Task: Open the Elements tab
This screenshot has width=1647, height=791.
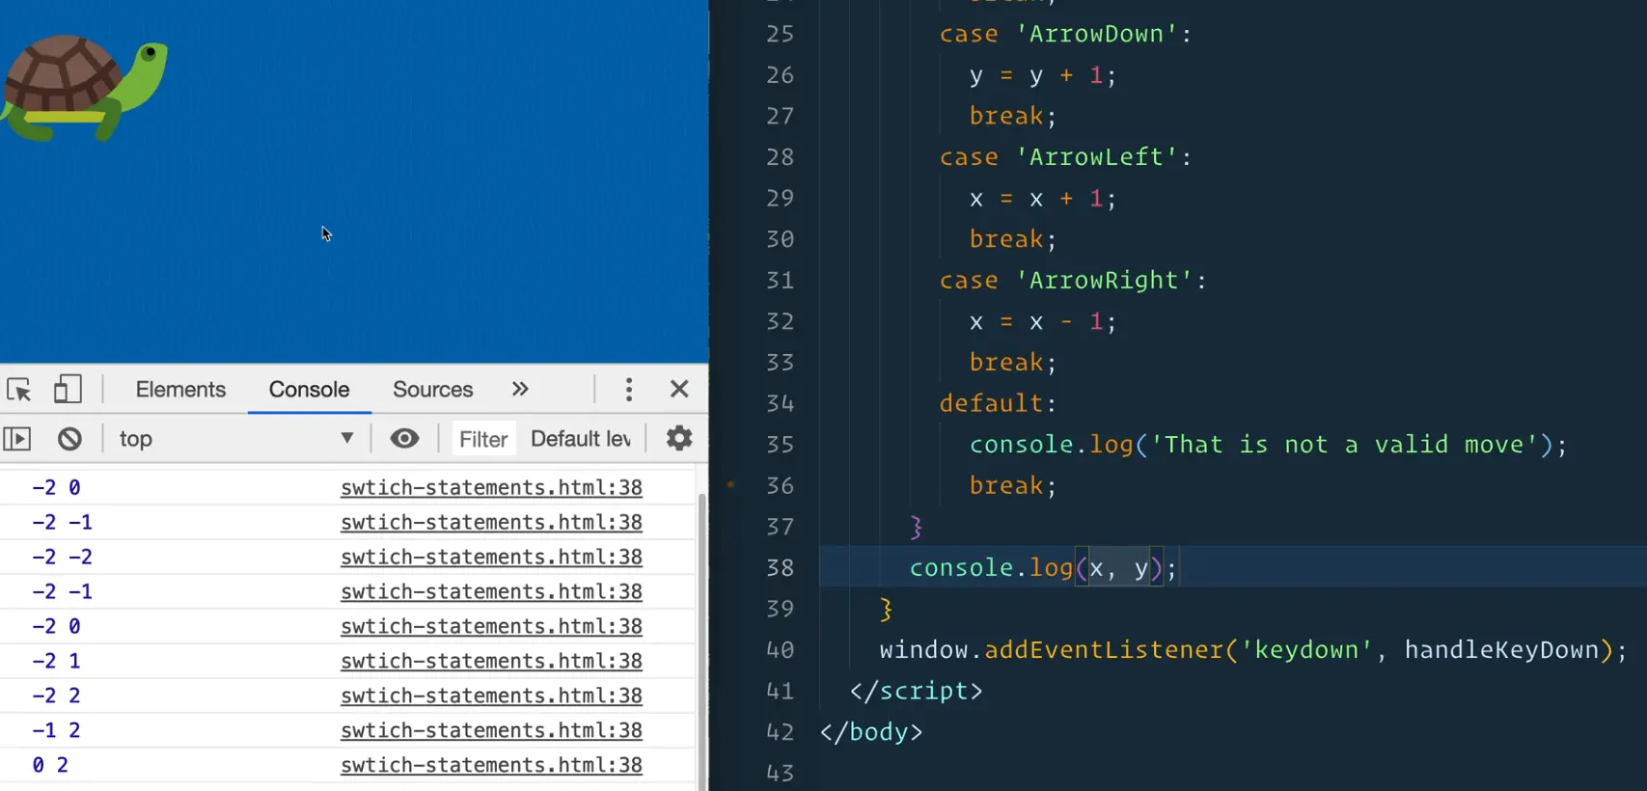Action: tap(180, 390)
